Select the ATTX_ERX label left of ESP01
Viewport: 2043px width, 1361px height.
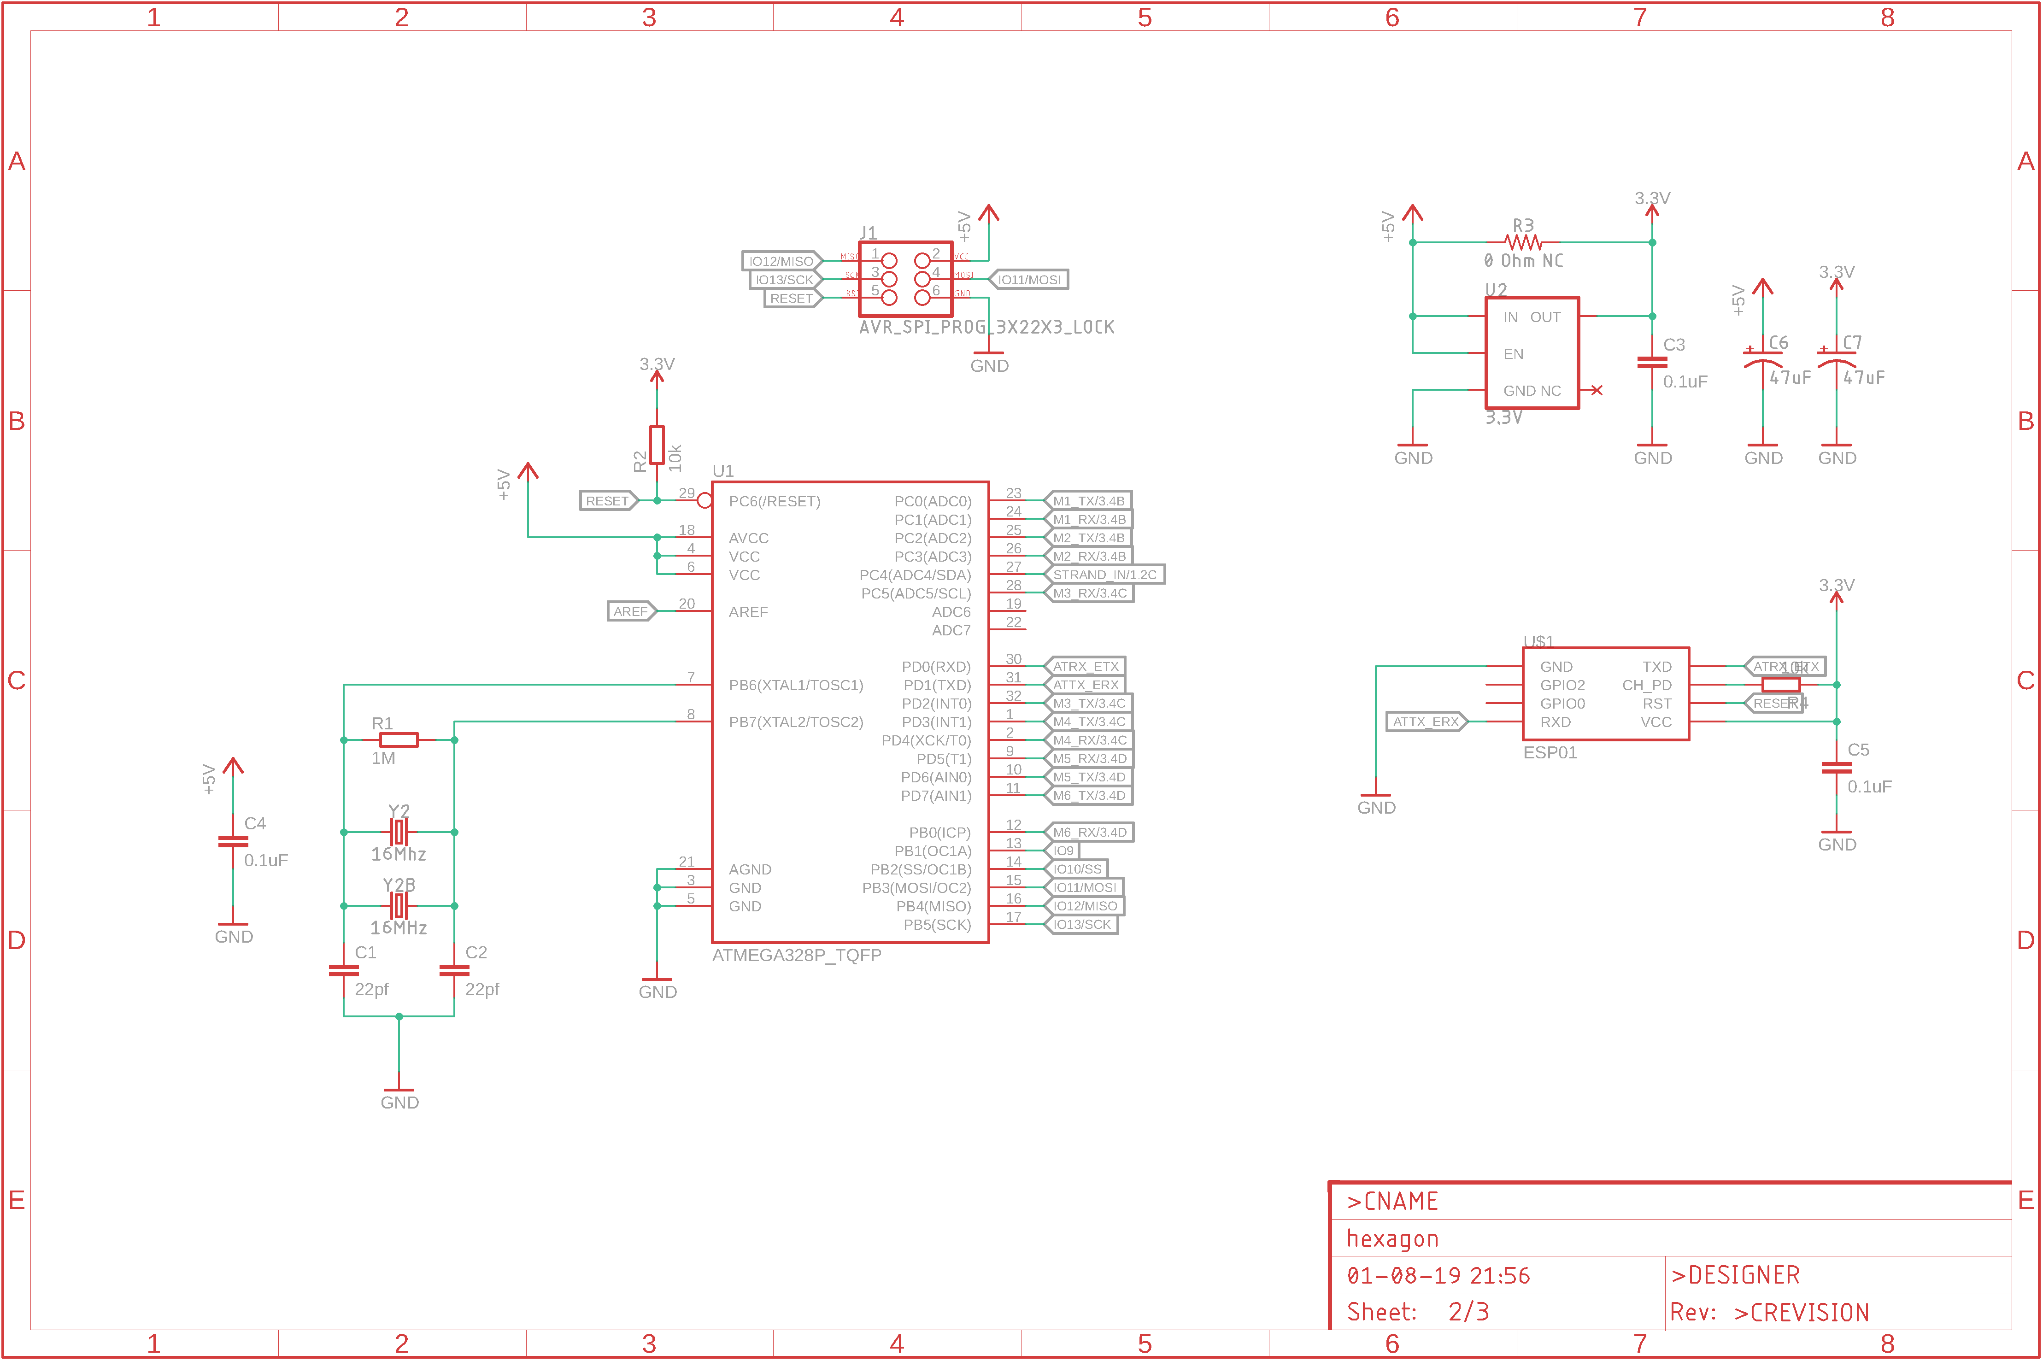coord(1427,722)
